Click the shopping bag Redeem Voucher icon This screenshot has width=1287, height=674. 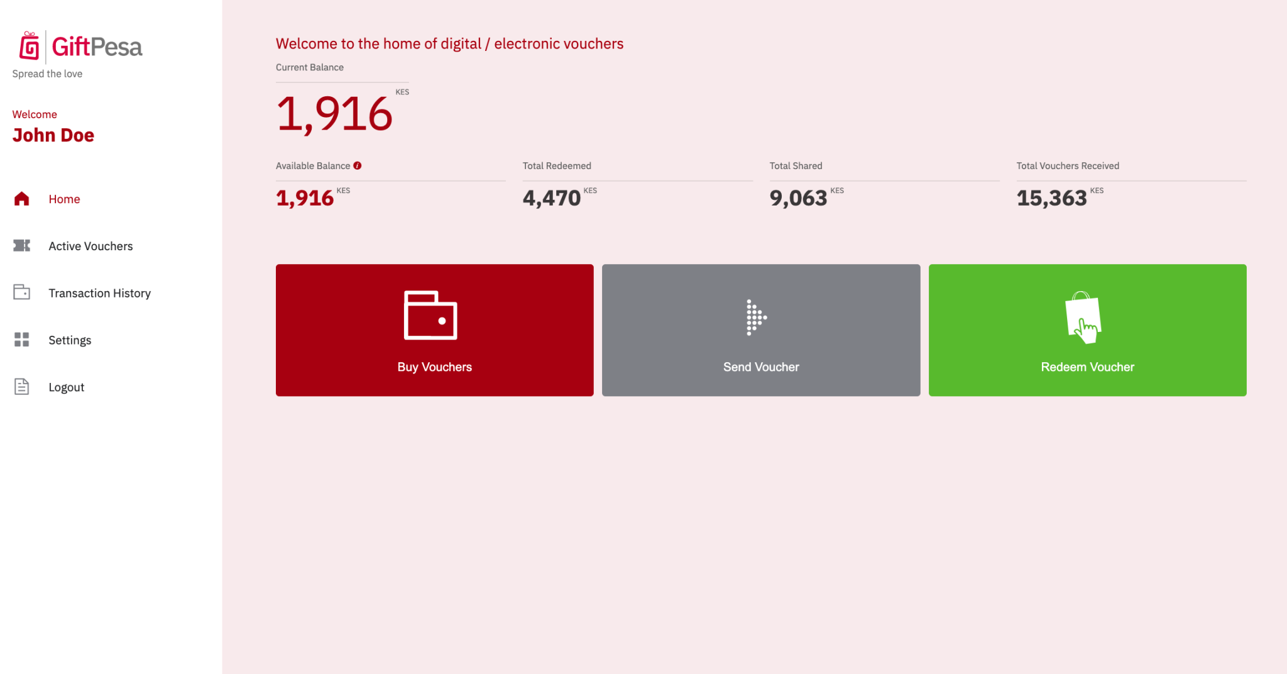[1084, 318]
